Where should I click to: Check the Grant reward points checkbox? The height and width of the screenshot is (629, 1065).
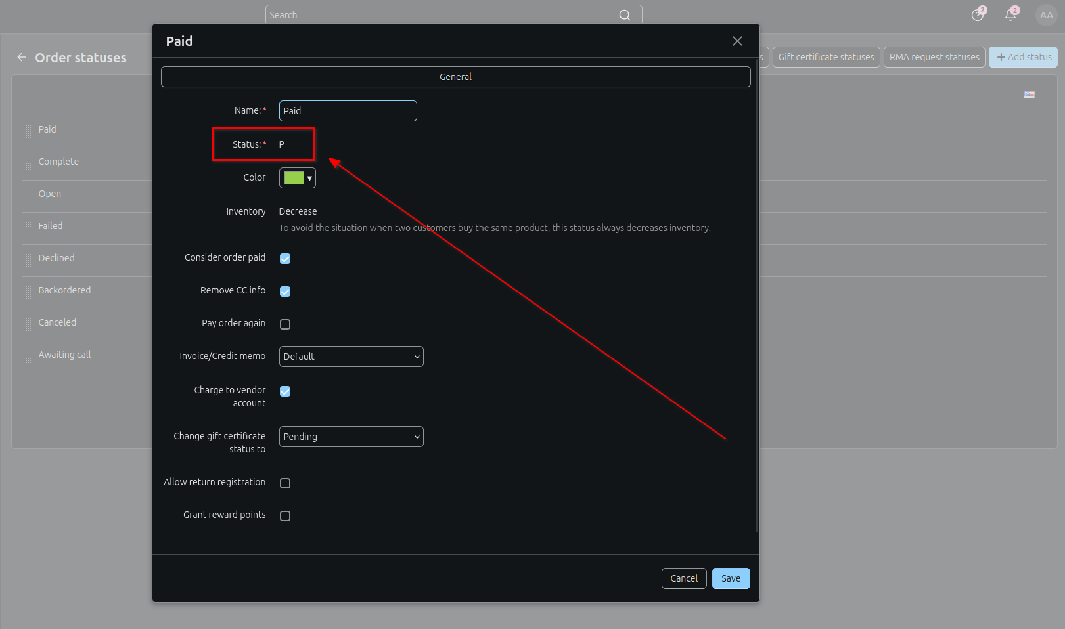tap(285, 516)
